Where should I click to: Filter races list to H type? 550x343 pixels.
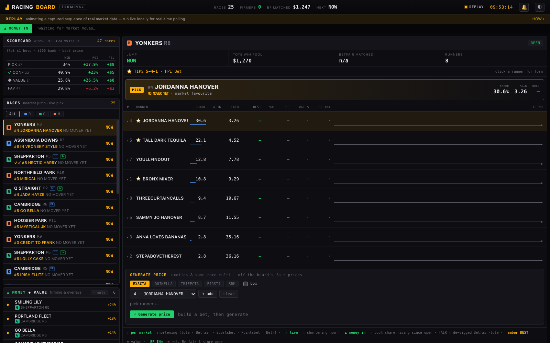tap(57, 114)
